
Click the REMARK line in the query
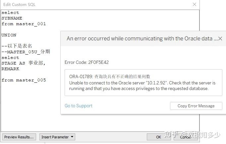[10, 69]
